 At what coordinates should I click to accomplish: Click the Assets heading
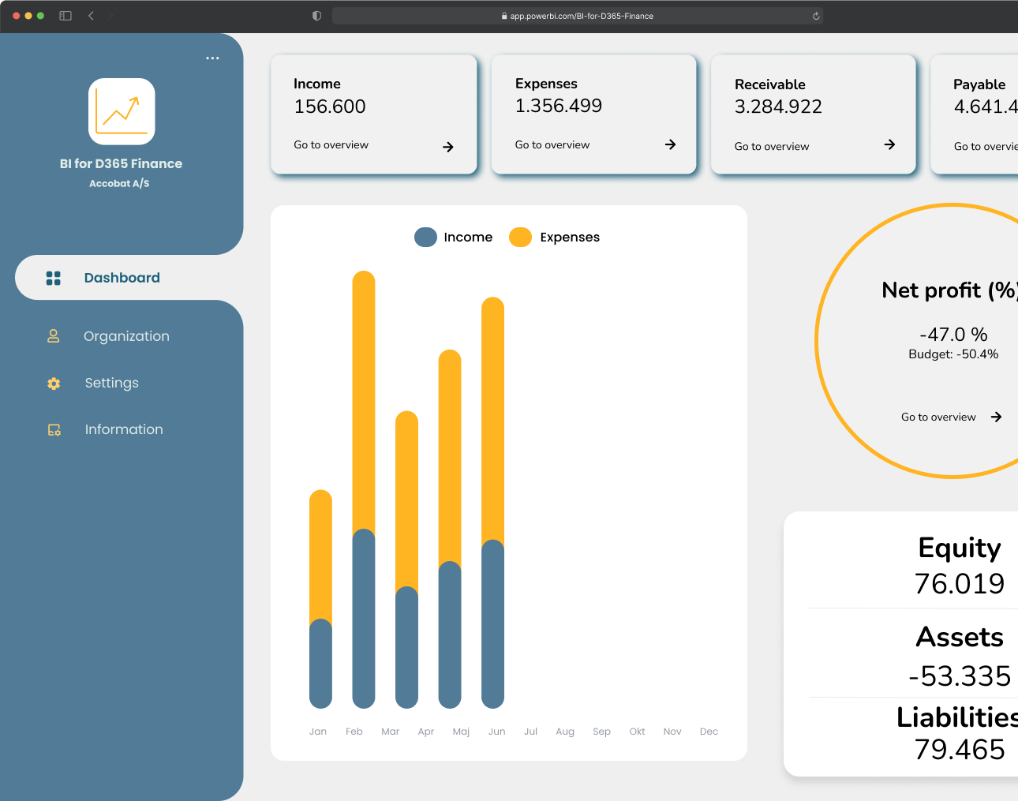pos(960,637)
